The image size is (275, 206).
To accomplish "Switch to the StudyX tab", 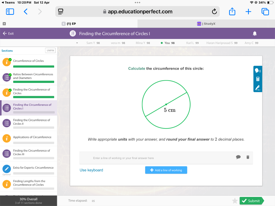I will click(206, 24).
